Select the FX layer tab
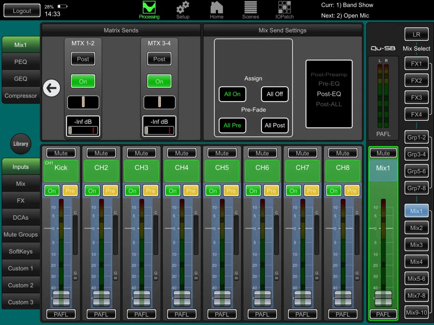Image resolution: width=434 pixels, height=325 pixels. (21, 201)
